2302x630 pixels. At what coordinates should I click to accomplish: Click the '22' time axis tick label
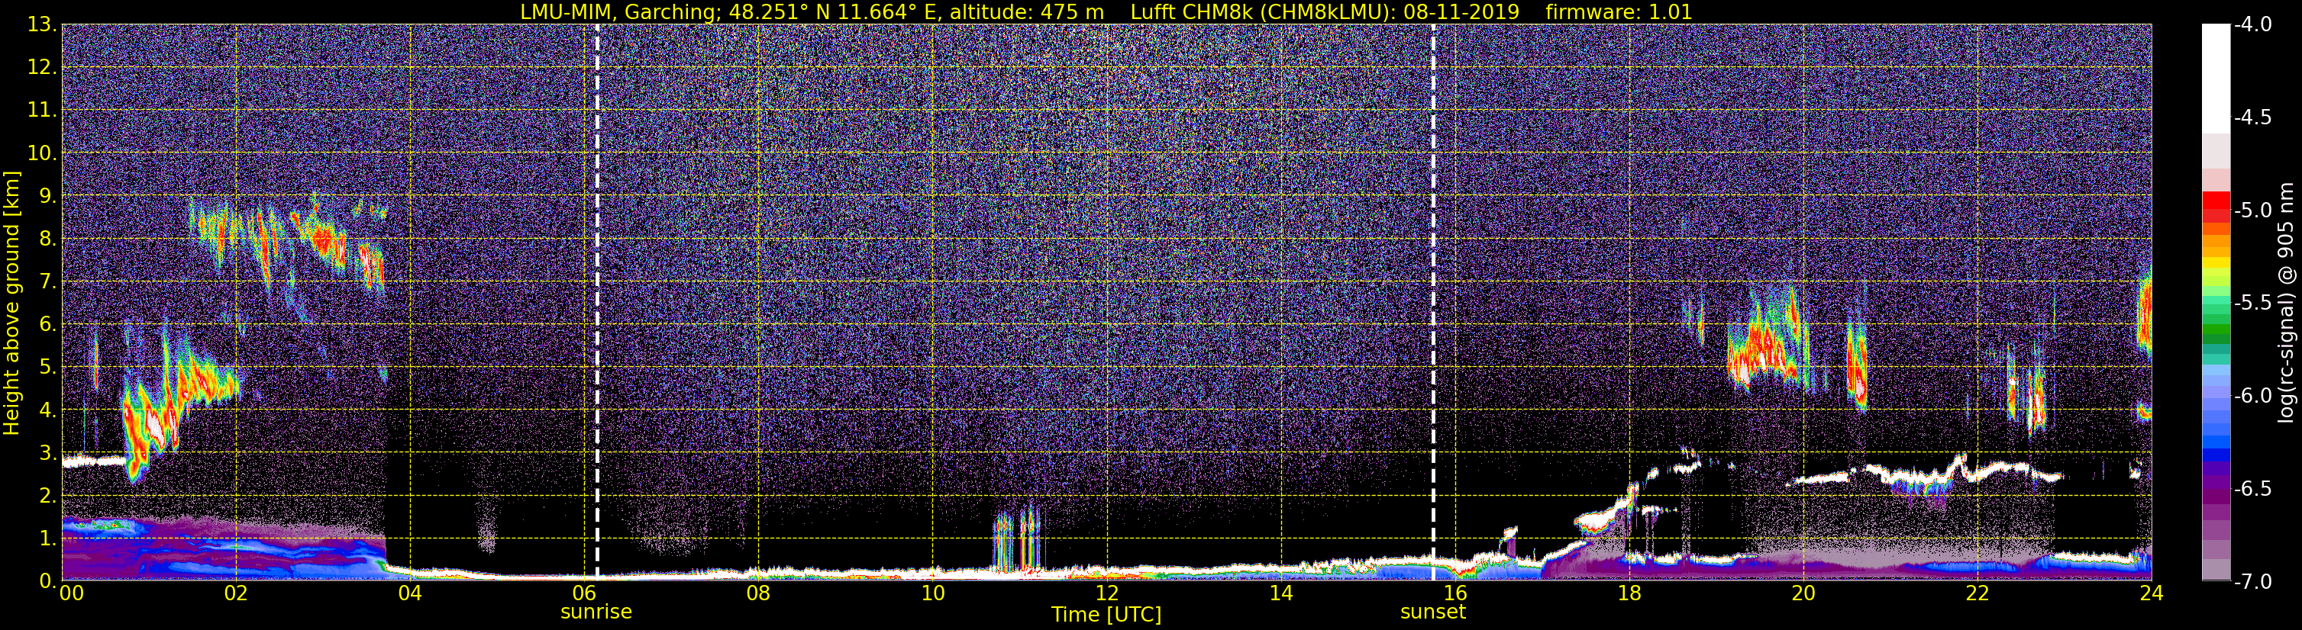1978,593
